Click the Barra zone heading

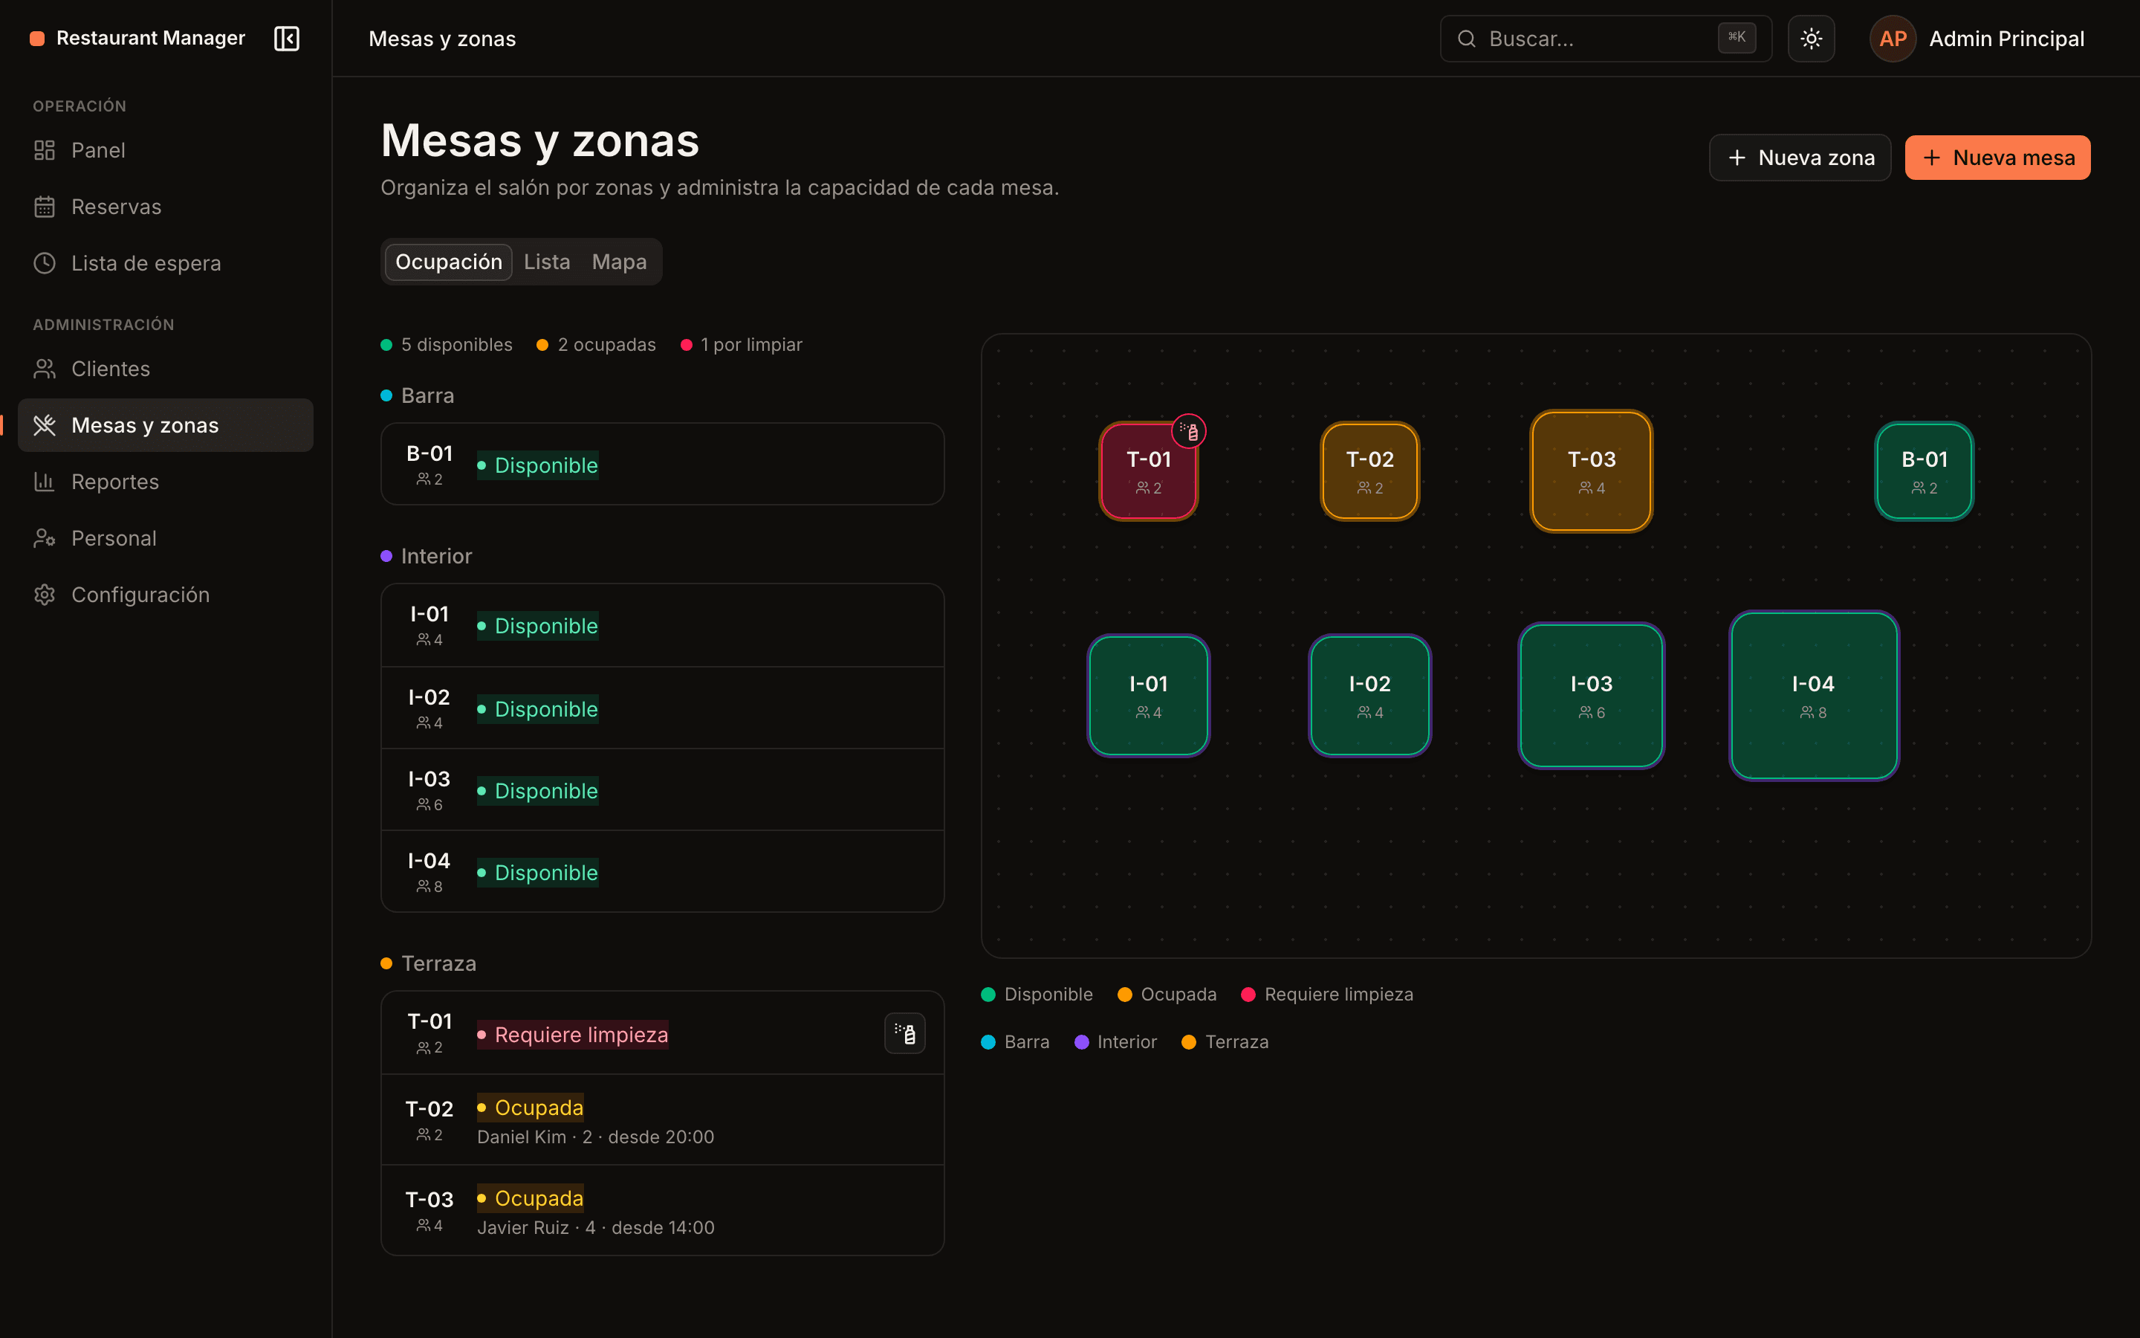[418, 395]
